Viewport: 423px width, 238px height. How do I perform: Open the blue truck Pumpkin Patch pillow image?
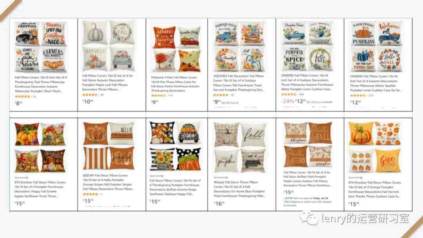point(239,46)
